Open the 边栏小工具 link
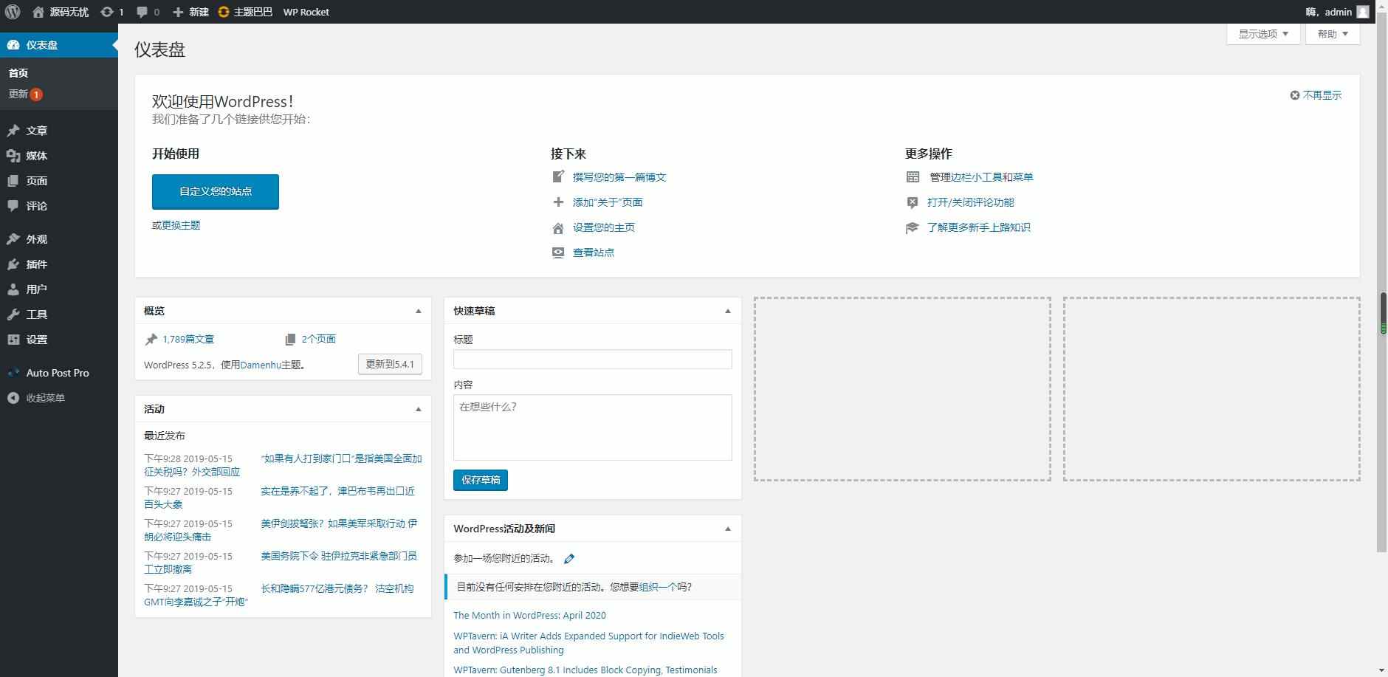The image size is (1388, 677). pyautogui.click(x=977, y=177)
